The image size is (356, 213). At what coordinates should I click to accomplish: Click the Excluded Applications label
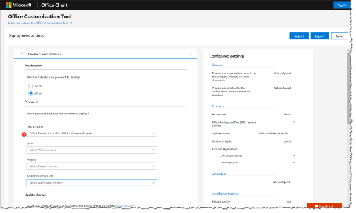tap(225, 149)
